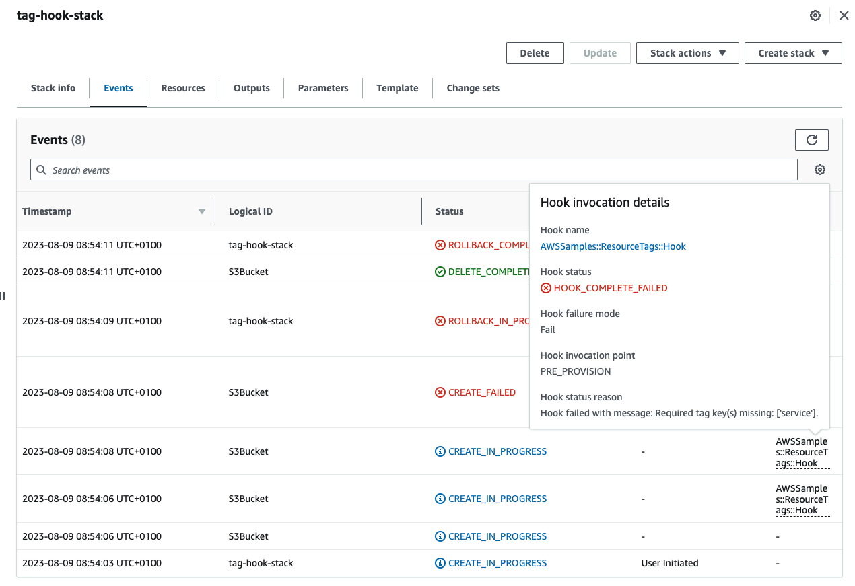The width and height of the screenshot is (855, 586).
Task: Click the Timestamp sort arrow
Action: [x=201, y=211]
